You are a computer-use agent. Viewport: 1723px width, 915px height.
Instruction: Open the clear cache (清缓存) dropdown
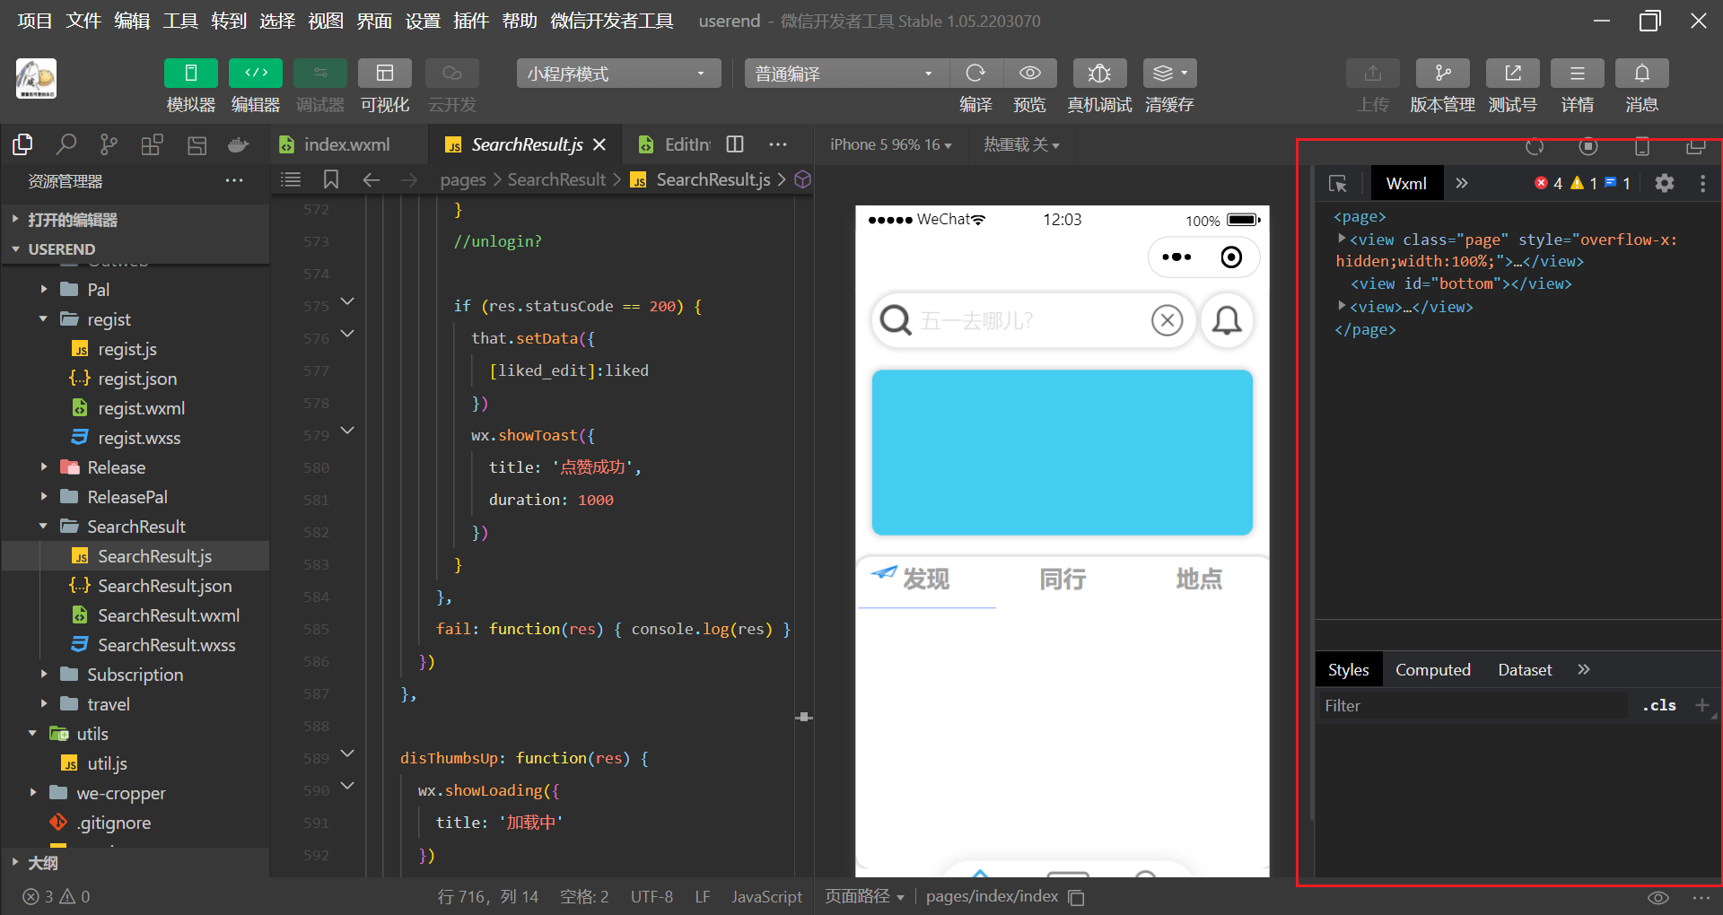[1169, 74]
